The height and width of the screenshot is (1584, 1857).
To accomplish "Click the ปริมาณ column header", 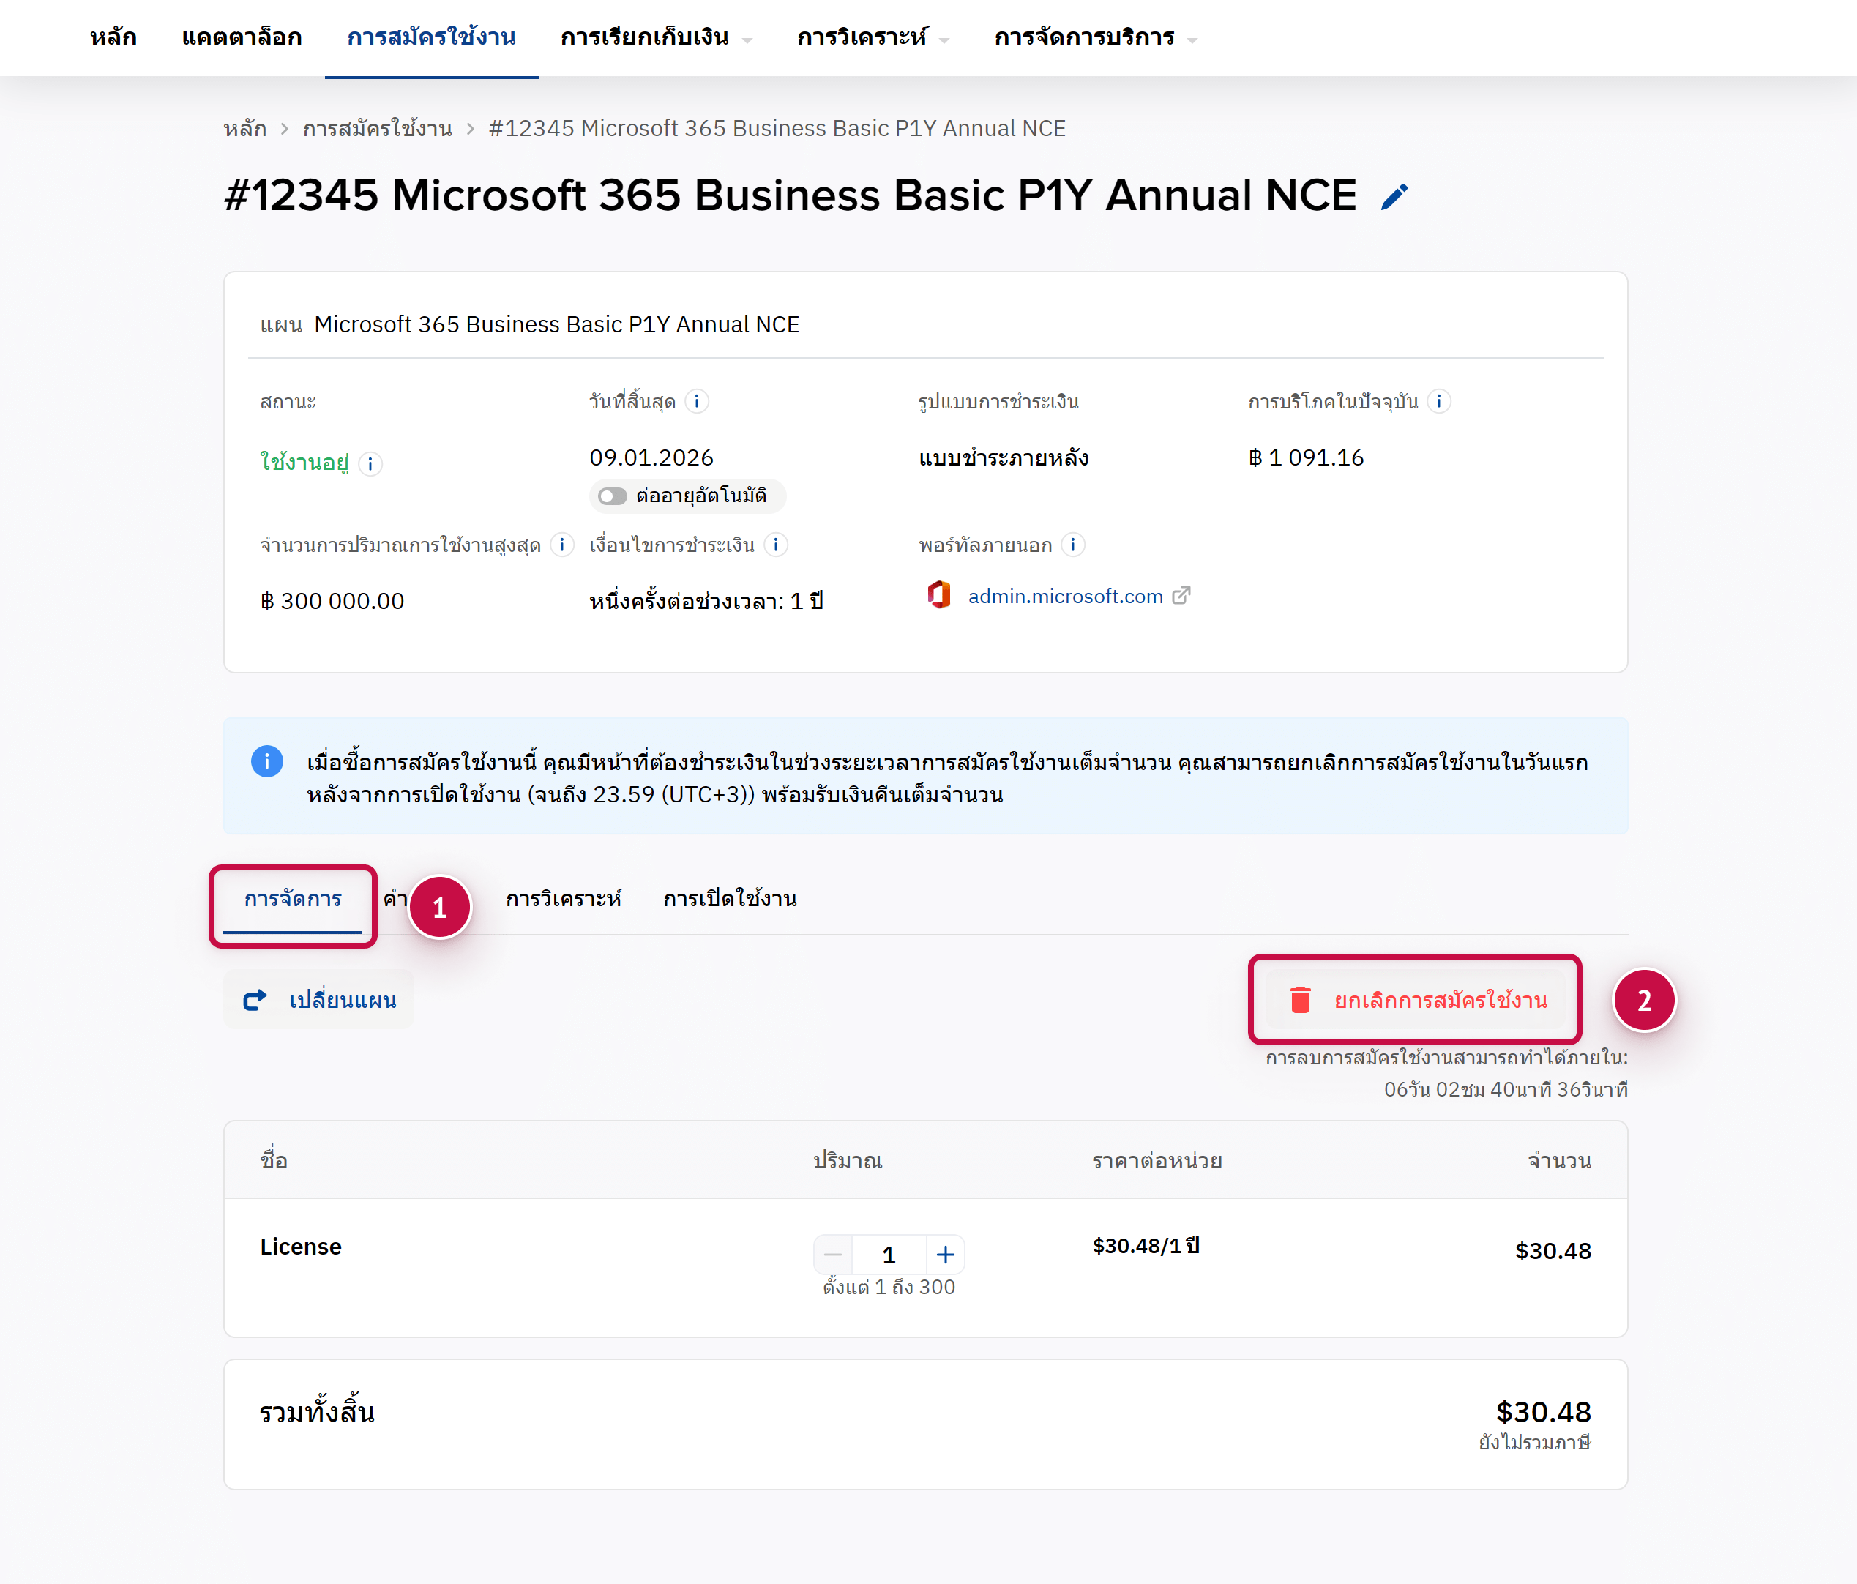I will (847, 1161).
